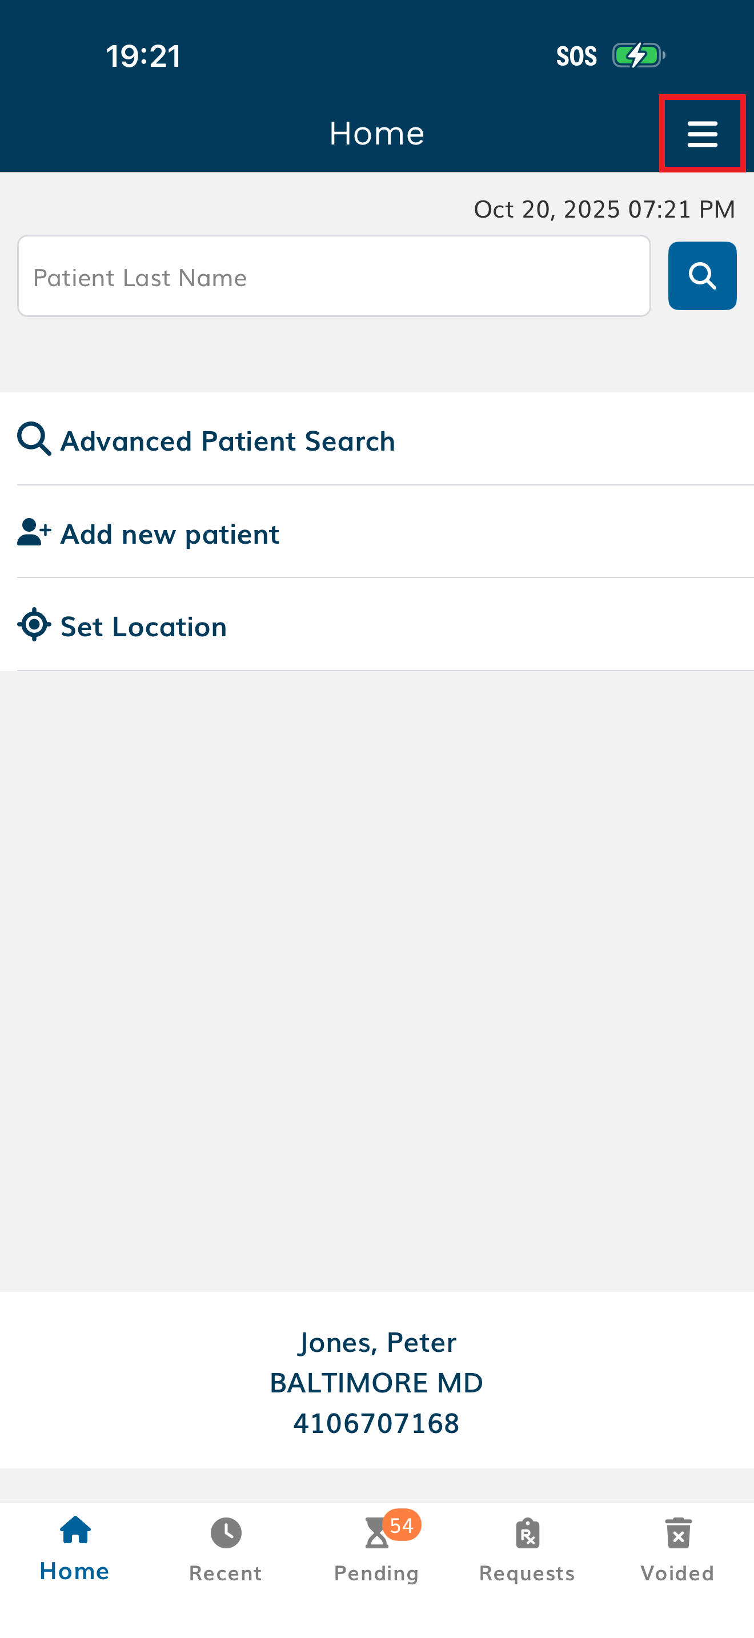This screenshot has width=754, height=1638.
Task: Go to the Requests tab label
Action: click(527, 1573)
